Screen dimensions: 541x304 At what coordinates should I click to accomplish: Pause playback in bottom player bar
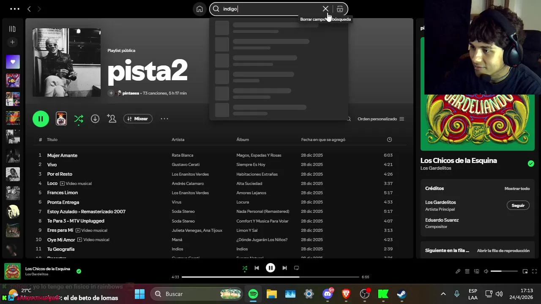(270, 268)
